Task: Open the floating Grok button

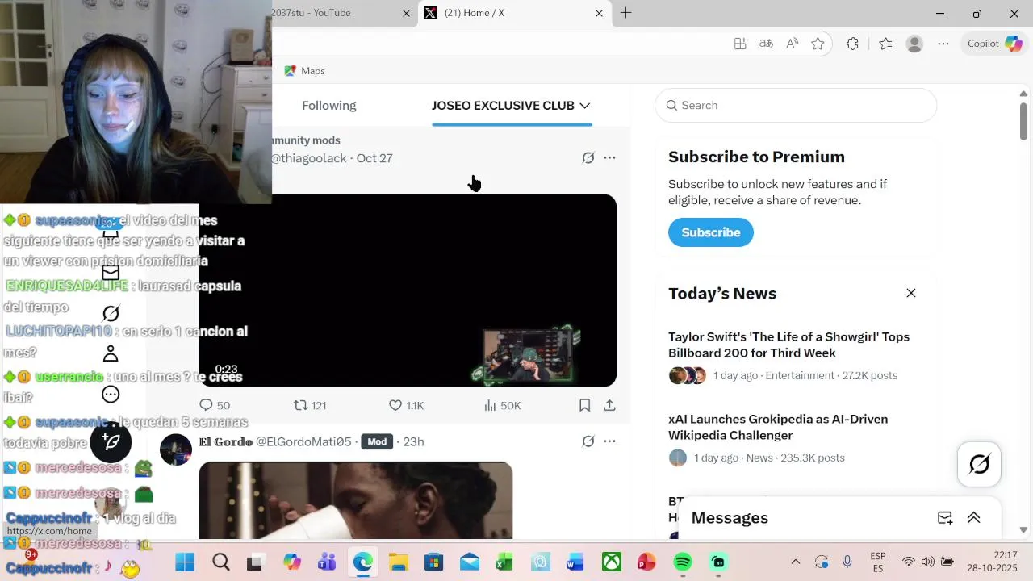Action: (979, 464)
